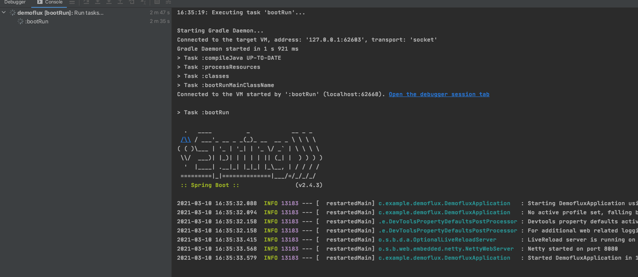Click 'For additional web related' log message
The image size is (638, 277).
coord(582,230)
